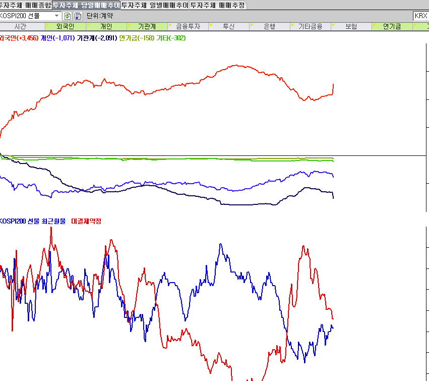The image size is (429, 381).
Task: Go to the 투자주체 매매추정 tab
Action: click(x=217, y=5)
